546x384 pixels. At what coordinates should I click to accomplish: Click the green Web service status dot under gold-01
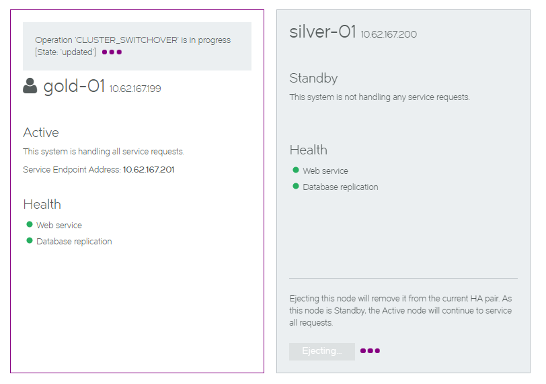tap(30, 224)
